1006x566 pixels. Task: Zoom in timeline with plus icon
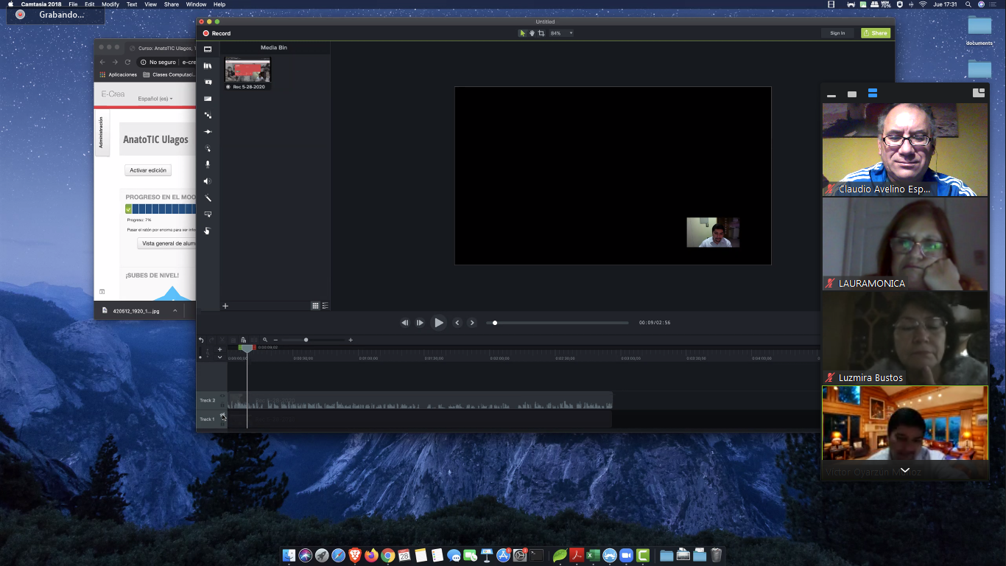tap(351, 340)
